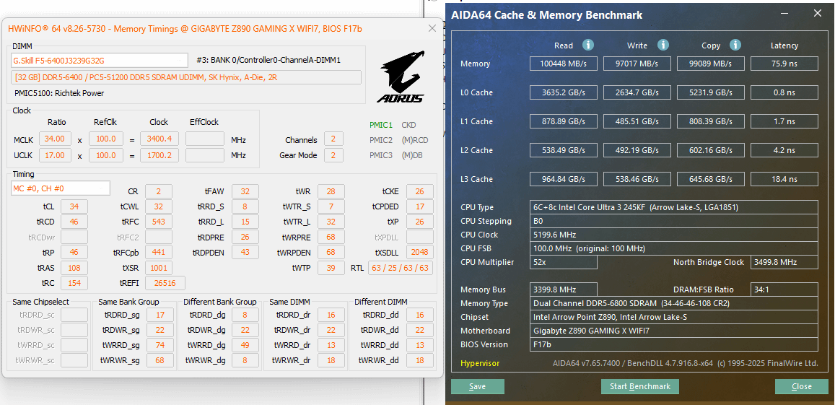The width and height of the screenshot is (835, 405).
Task: Select the Memory latency 75.9 ns field
Action: 784,64
